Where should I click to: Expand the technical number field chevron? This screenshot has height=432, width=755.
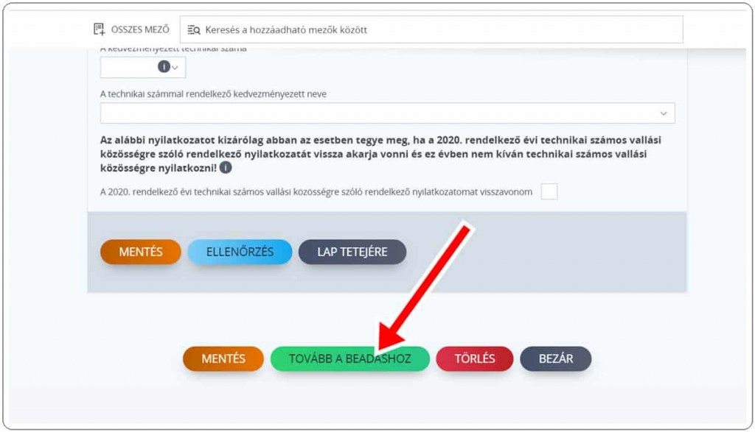175,68
